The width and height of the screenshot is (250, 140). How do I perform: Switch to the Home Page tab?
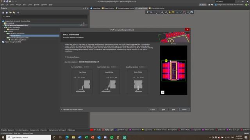point(95,8)
